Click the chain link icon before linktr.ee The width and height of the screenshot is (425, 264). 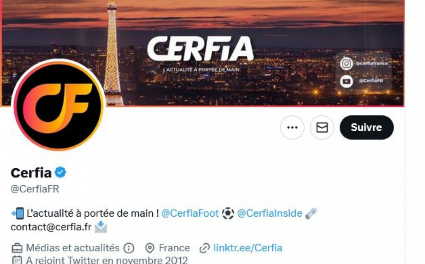pos(205,248)
